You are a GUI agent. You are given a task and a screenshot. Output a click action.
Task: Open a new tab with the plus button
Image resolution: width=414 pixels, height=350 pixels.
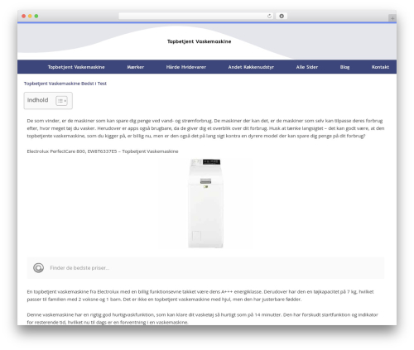(x=392, y=18)
